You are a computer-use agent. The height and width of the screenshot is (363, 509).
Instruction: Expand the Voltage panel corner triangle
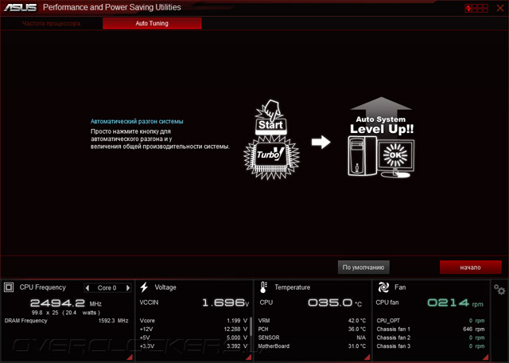pos(248,357)
